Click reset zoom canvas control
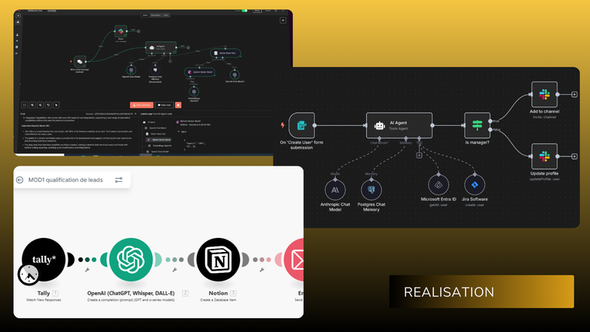 (x=48, y=105)
